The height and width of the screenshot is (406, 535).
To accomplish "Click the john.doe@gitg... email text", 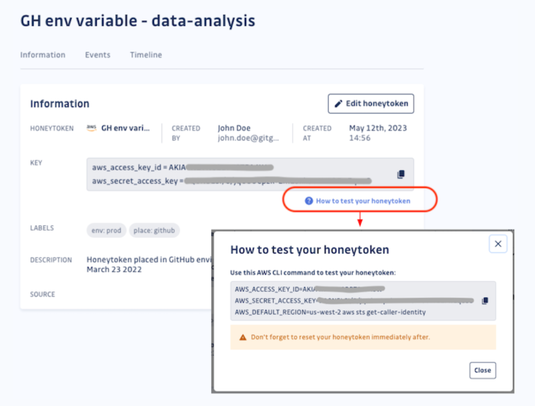I will point(248,138).
